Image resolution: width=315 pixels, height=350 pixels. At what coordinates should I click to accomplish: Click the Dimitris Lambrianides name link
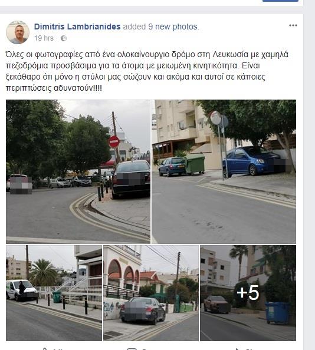77,27
